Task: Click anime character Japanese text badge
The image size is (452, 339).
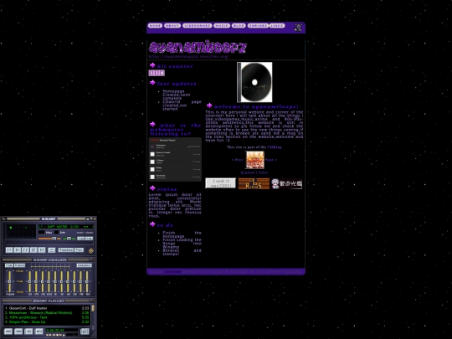Action: [x=286, y=183]
